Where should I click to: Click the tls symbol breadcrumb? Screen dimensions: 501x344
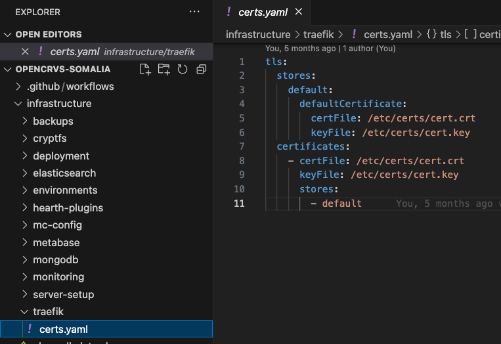click(445, 35)
